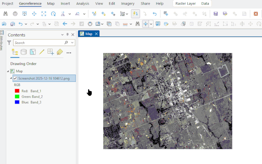
Task: Click the blue Back arrow icon
Action: point(65,24)
